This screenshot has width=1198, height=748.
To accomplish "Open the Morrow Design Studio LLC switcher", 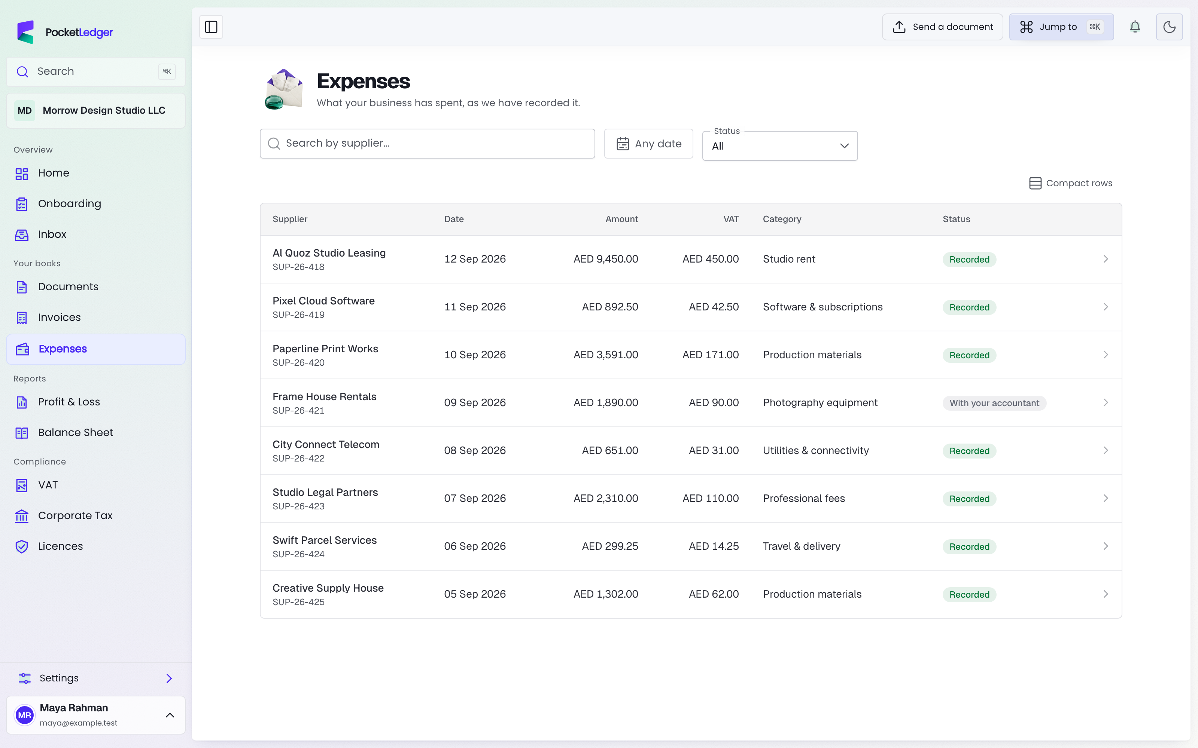I will [95, 111].
